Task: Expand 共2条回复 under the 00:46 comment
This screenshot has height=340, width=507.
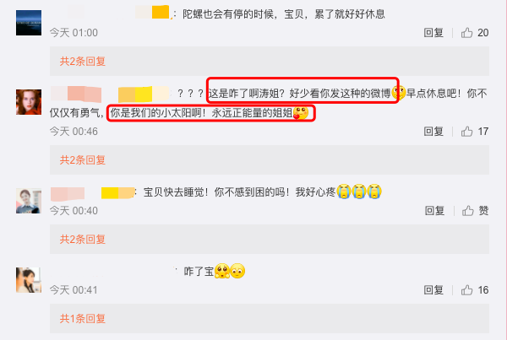Action: [83, 160]
